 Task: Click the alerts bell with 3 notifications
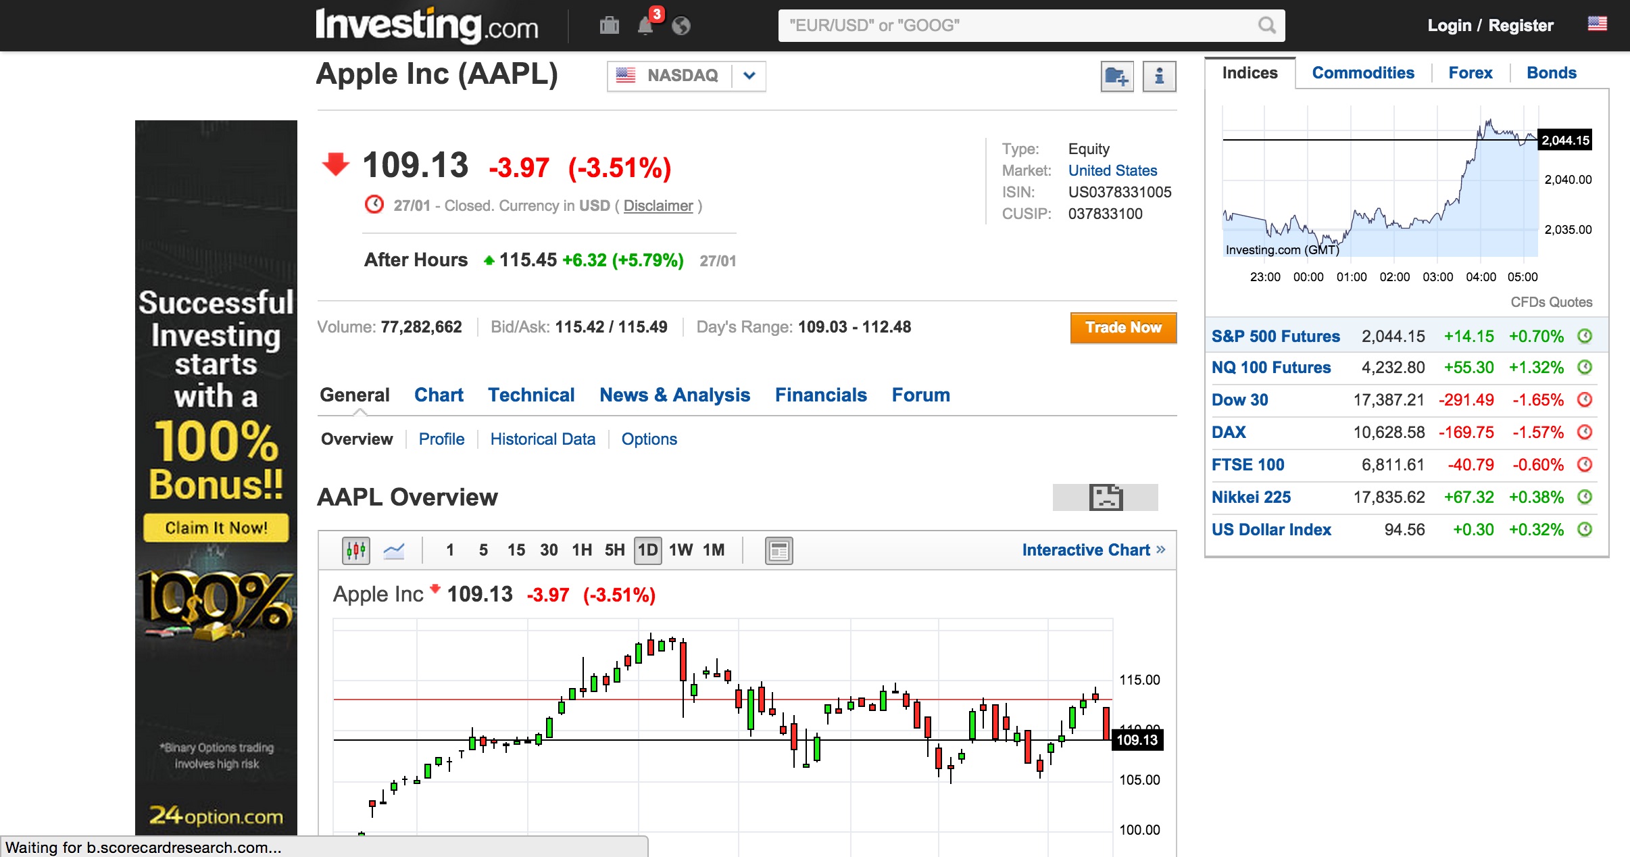tap(646, 26)
